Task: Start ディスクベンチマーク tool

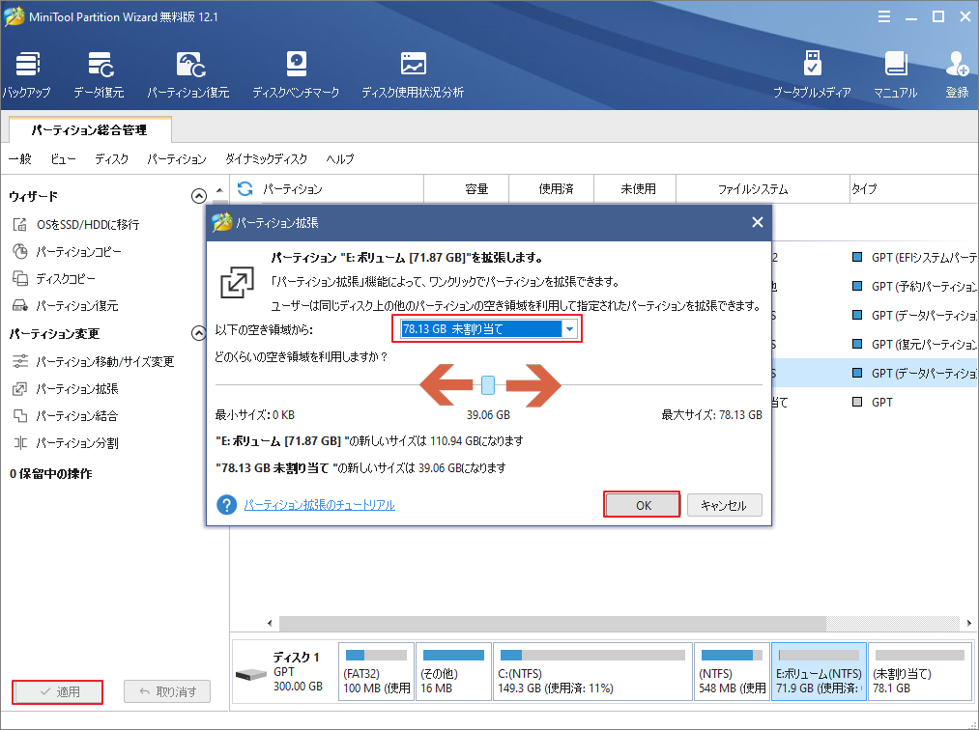Action: [x=296, y=75]
